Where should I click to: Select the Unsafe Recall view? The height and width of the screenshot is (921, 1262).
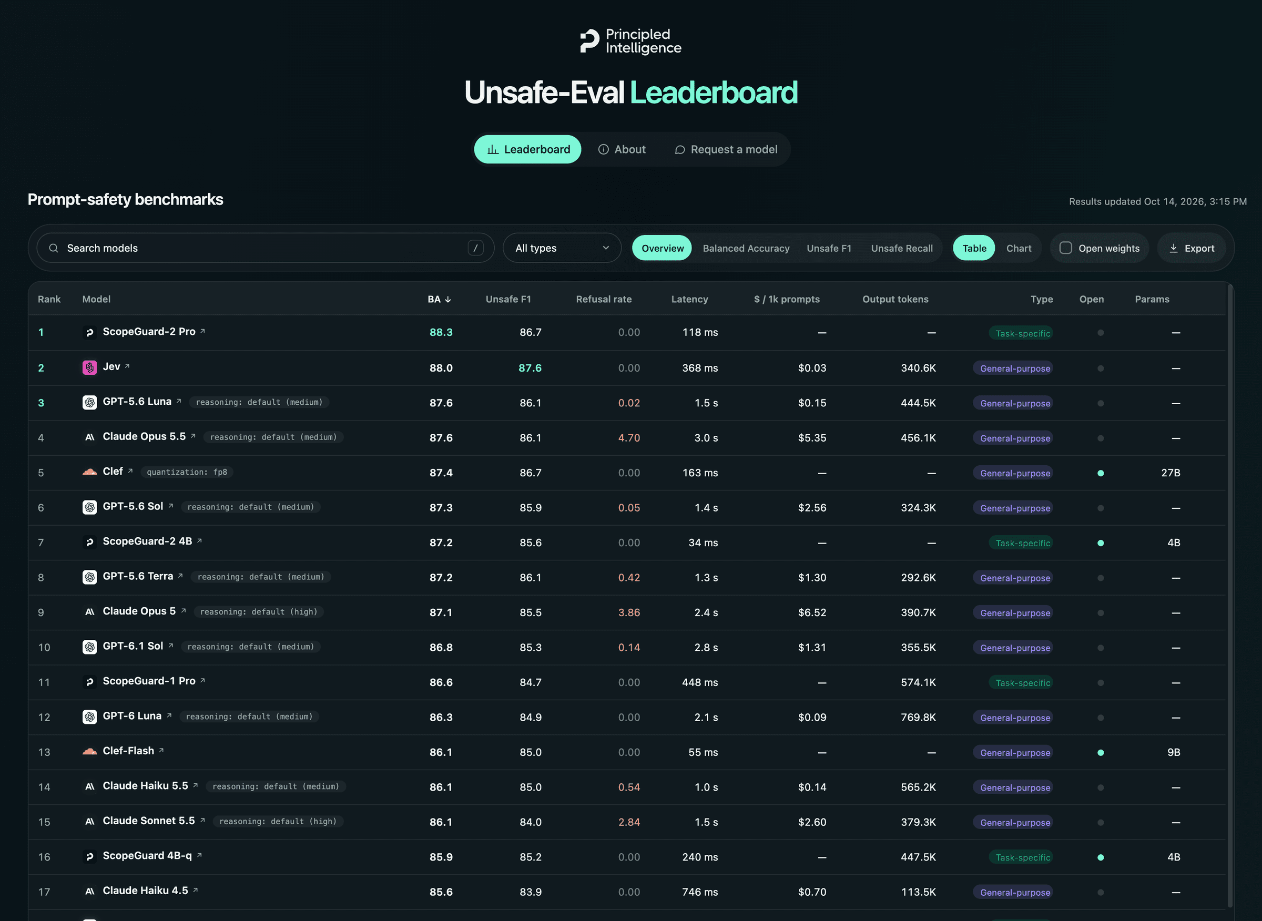click(x=902, y=248)
